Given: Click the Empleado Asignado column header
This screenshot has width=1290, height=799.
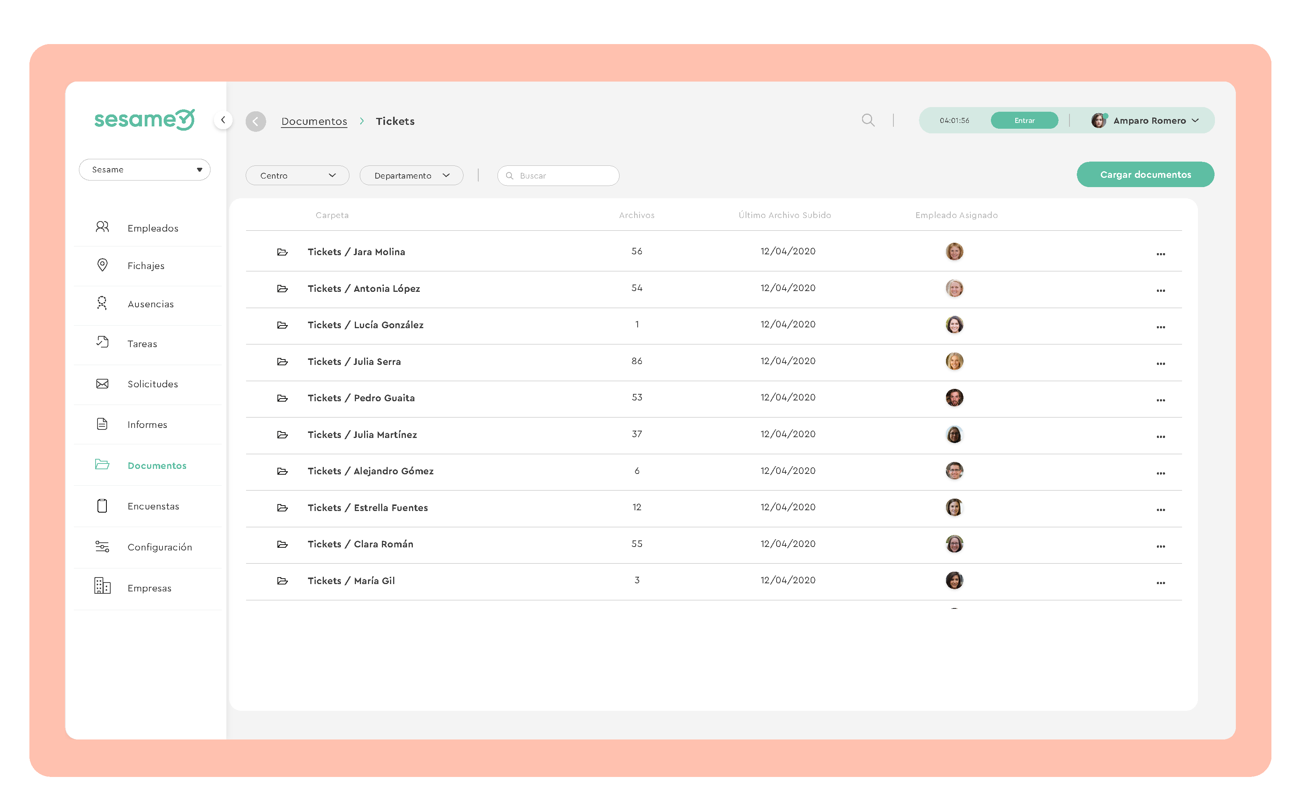Looking at the screenshot, I should pos(956,215).
